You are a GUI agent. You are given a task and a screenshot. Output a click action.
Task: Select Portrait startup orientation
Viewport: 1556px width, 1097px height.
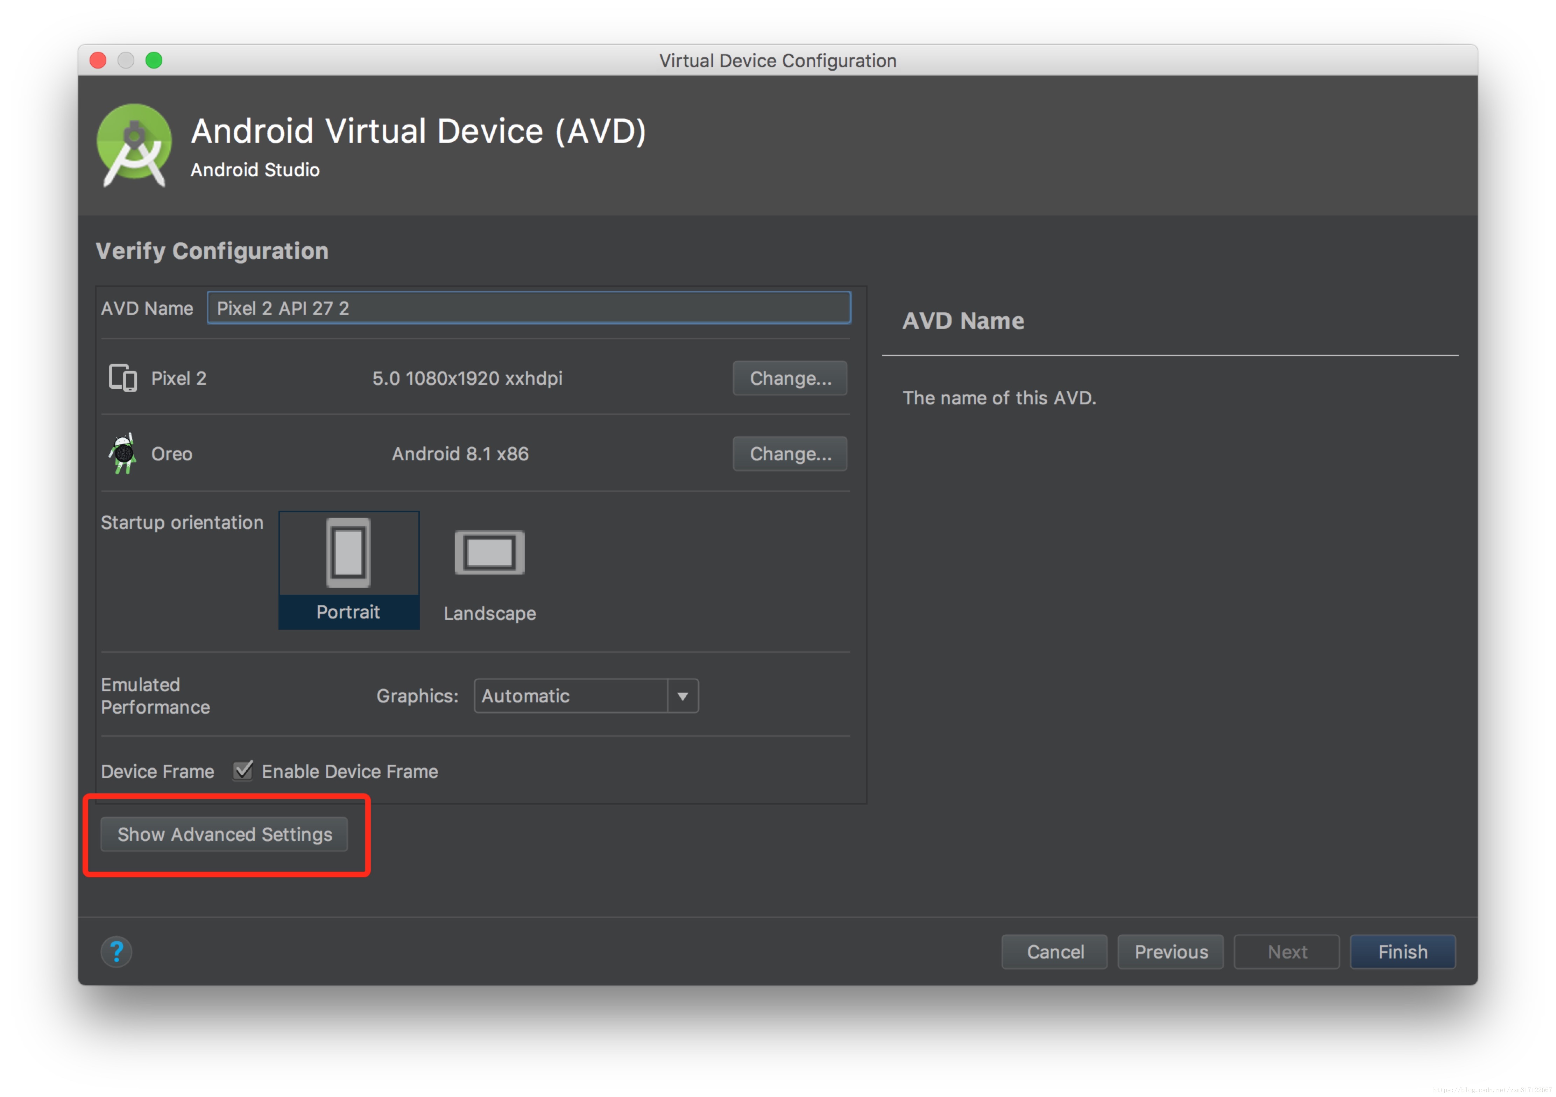point(348,611)
